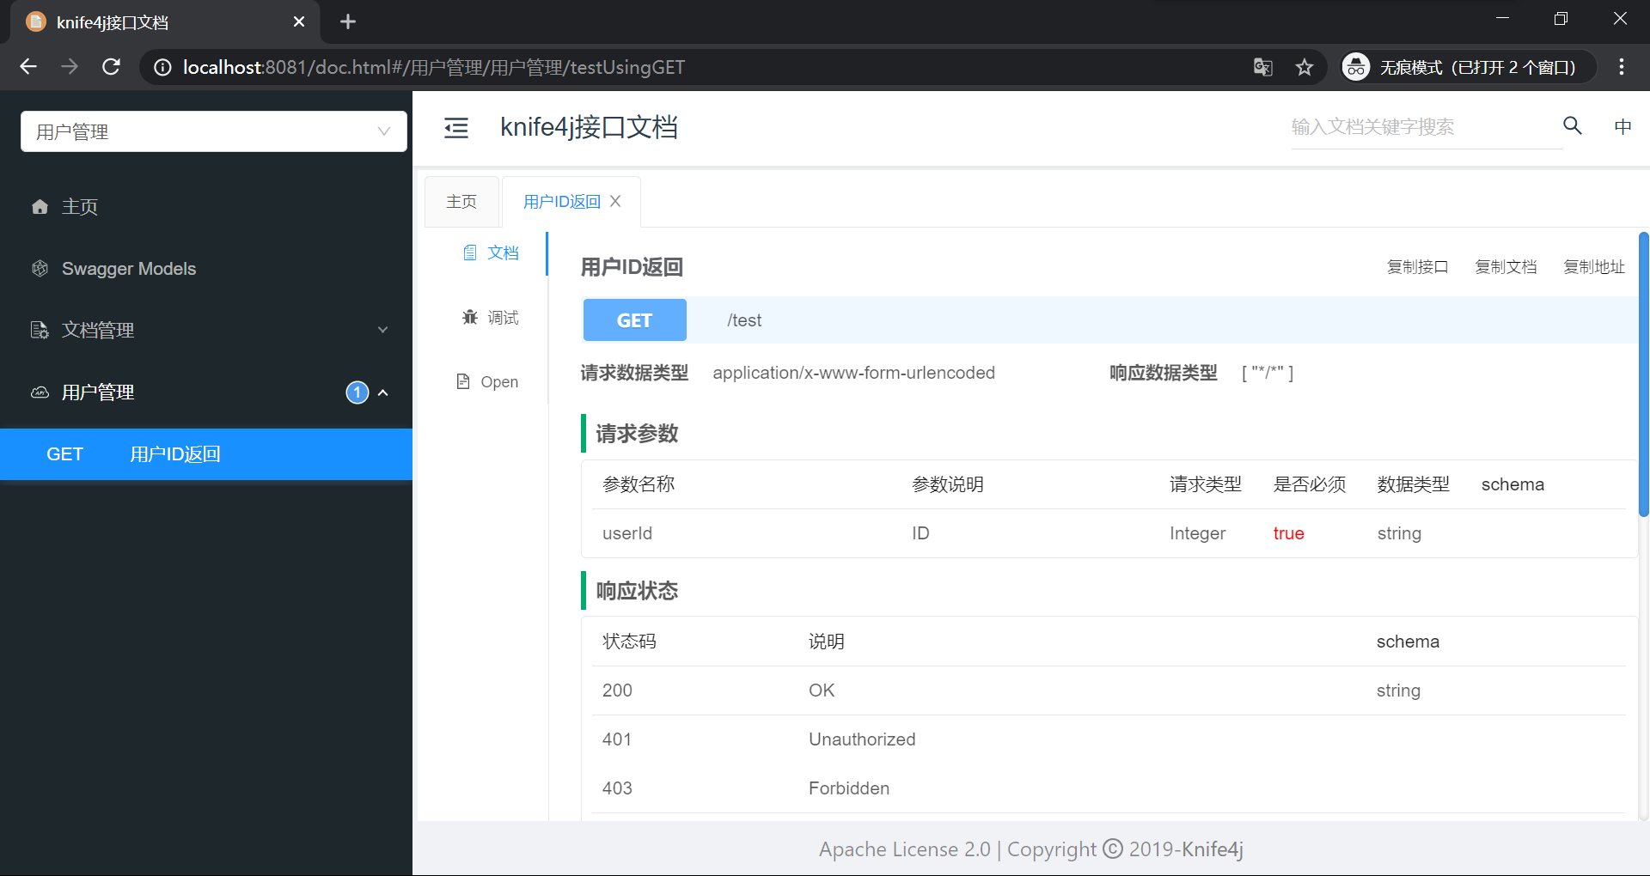Switch to the 主页 tab

[x=461, y=201]
